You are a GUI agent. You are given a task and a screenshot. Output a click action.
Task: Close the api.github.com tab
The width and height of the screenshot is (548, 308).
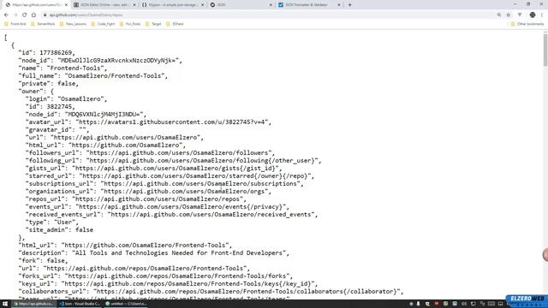(x=66, y=5)
